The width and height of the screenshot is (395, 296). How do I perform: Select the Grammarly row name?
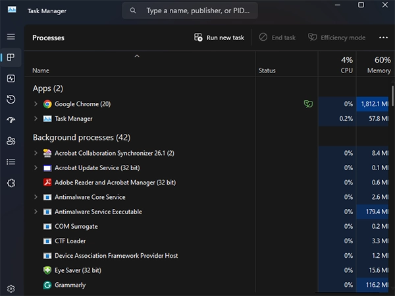[70, 285]
